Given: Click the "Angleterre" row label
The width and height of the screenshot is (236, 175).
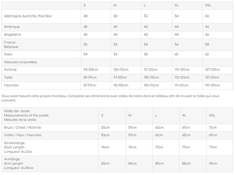Looking at the screenshot, I should click(13, 35).
